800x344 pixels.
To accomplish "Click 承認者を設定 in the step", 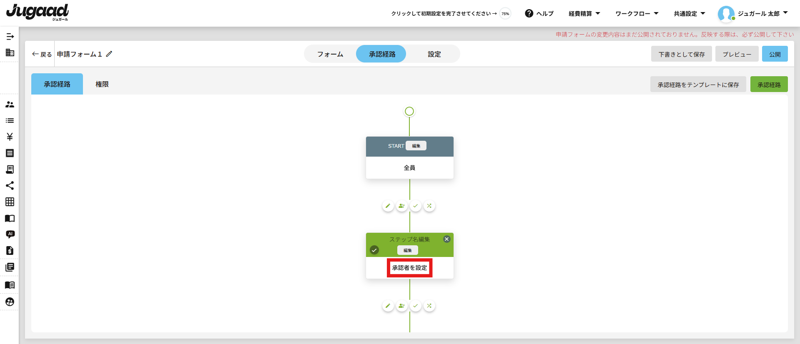I will 409,268.
